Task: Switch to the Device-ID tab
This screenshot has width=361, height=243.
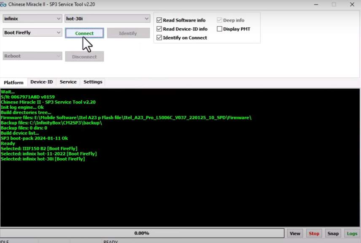Action: (42, 82)
